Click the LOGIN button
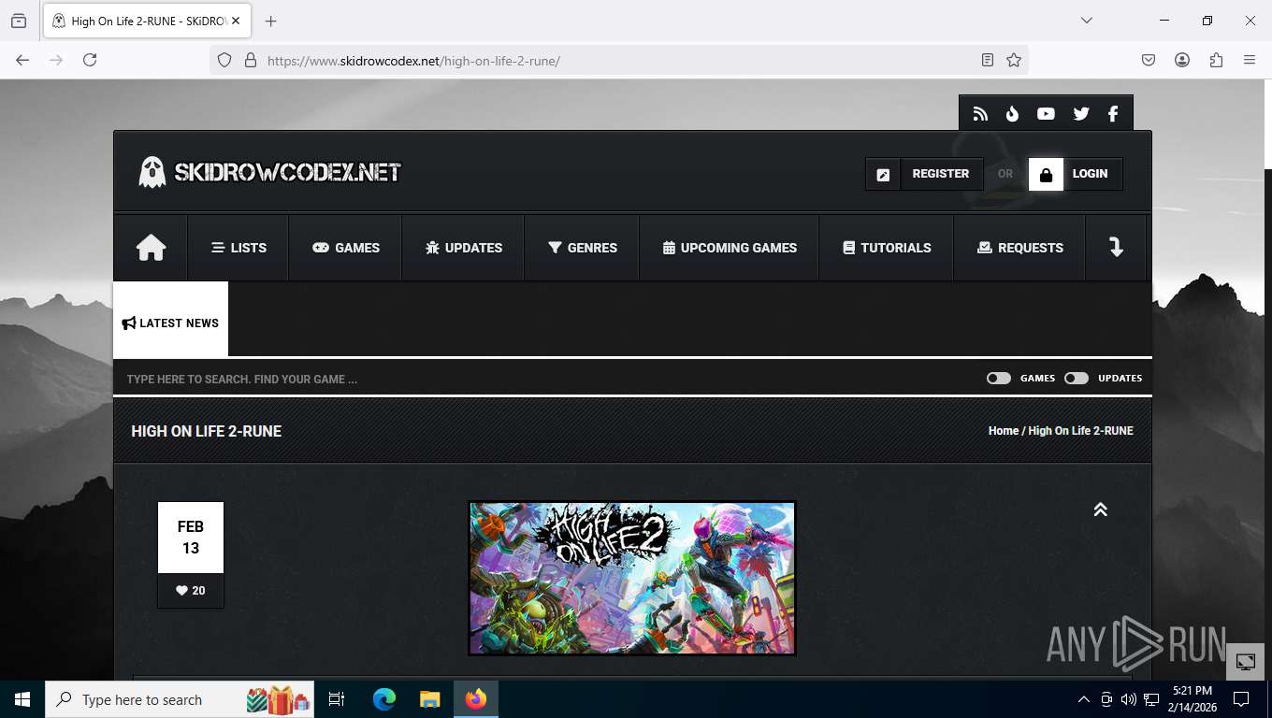The width and height of the screenshot is (1272, 718). coord(1091,174)
